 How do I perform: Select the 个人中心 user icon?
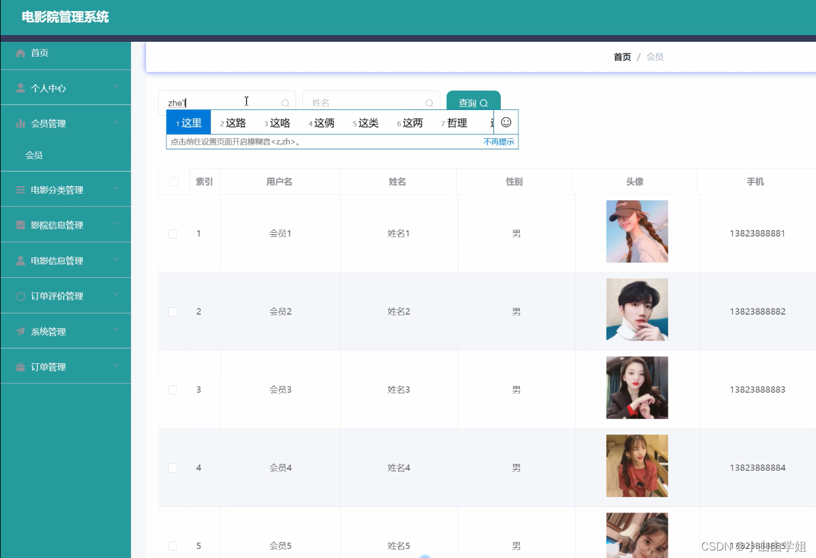(x=20, y=87)
